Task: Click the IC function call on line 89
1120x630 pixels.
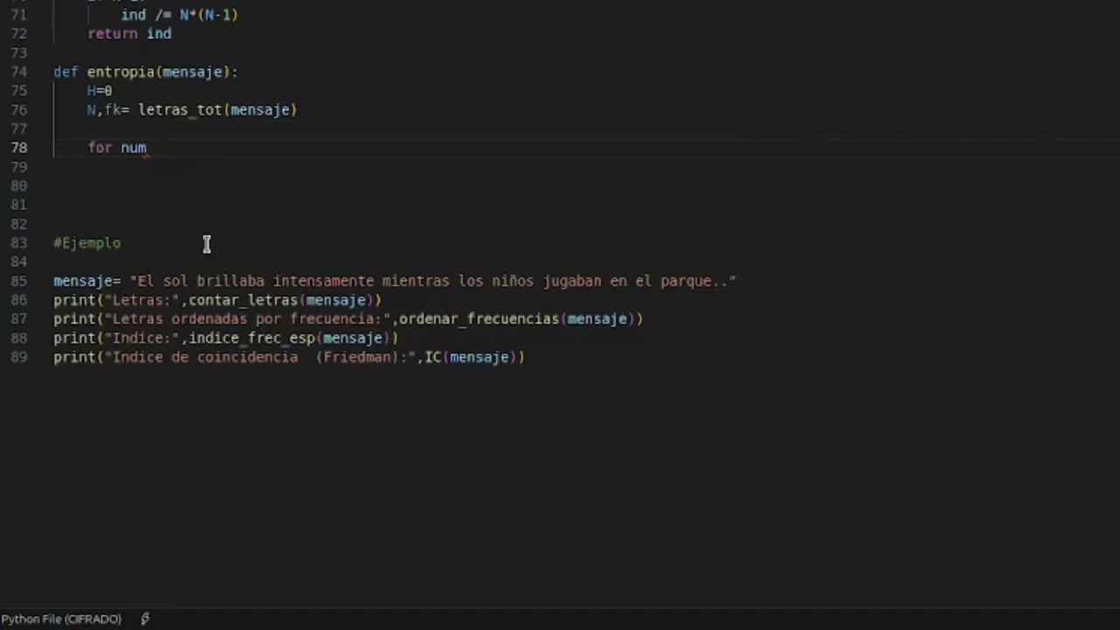Action: point(432,357)
